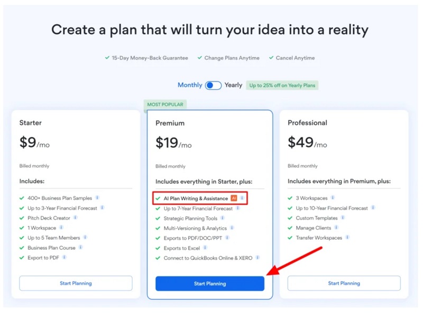Select the Yearly billing label
423x313 pixels.
(x=233, y=85)
